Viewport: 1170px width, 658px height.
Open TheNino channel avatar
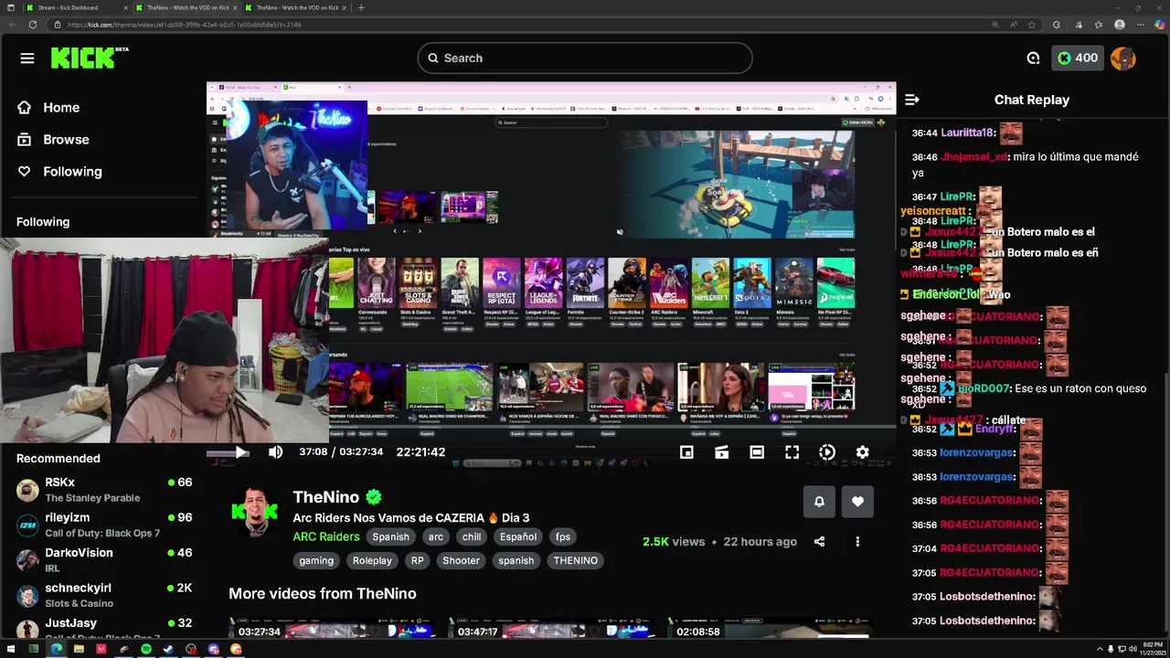(254, 512)
